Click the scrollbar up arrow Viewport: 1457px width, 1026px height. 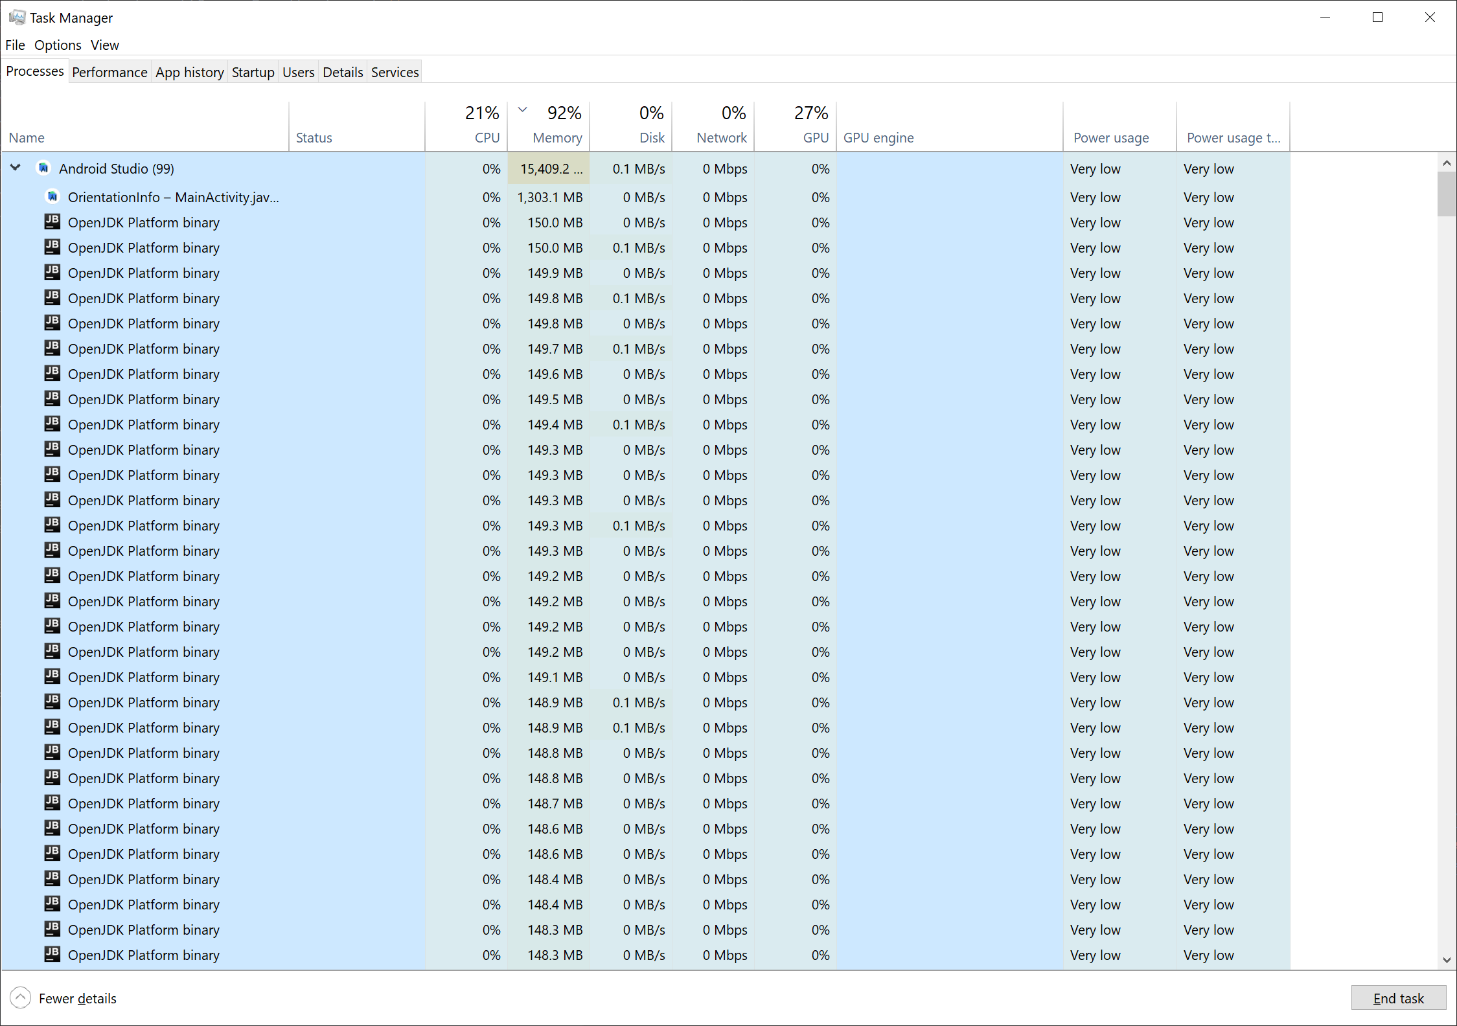(x=1447, y=163)
